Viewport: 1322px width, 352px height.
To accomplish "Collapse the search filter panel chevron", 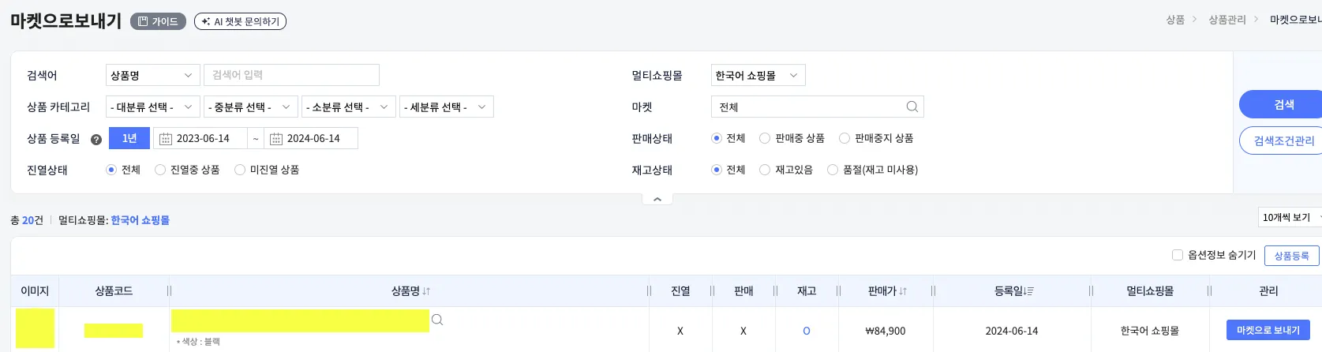I will pyautogui.click(x=657, y=200).
